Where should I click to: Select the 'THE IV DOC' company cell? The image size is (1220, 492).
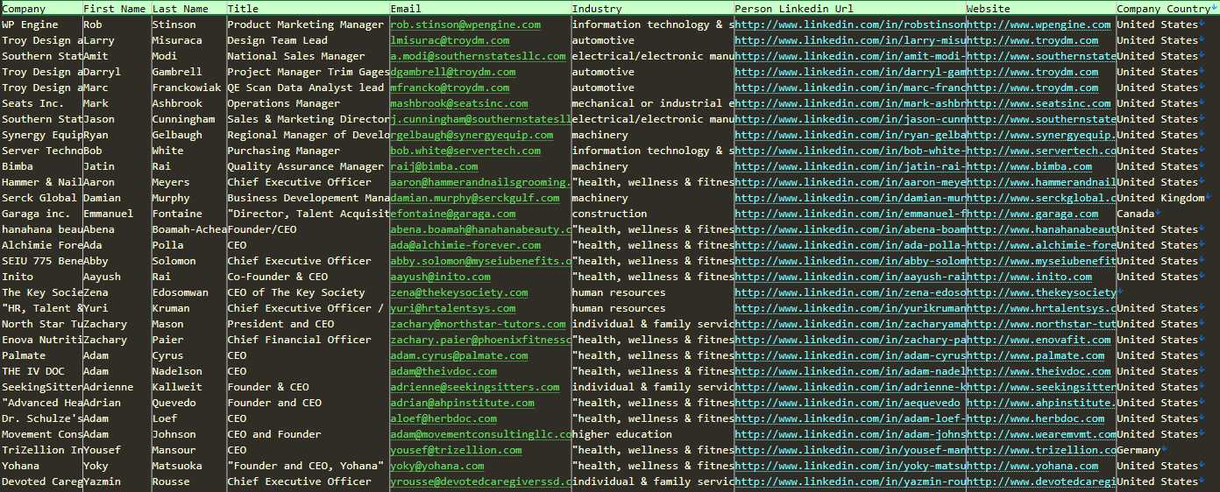(x=33, y=371)
